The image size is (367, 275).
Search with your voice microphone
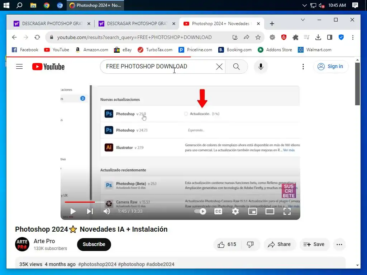[261, 67]
